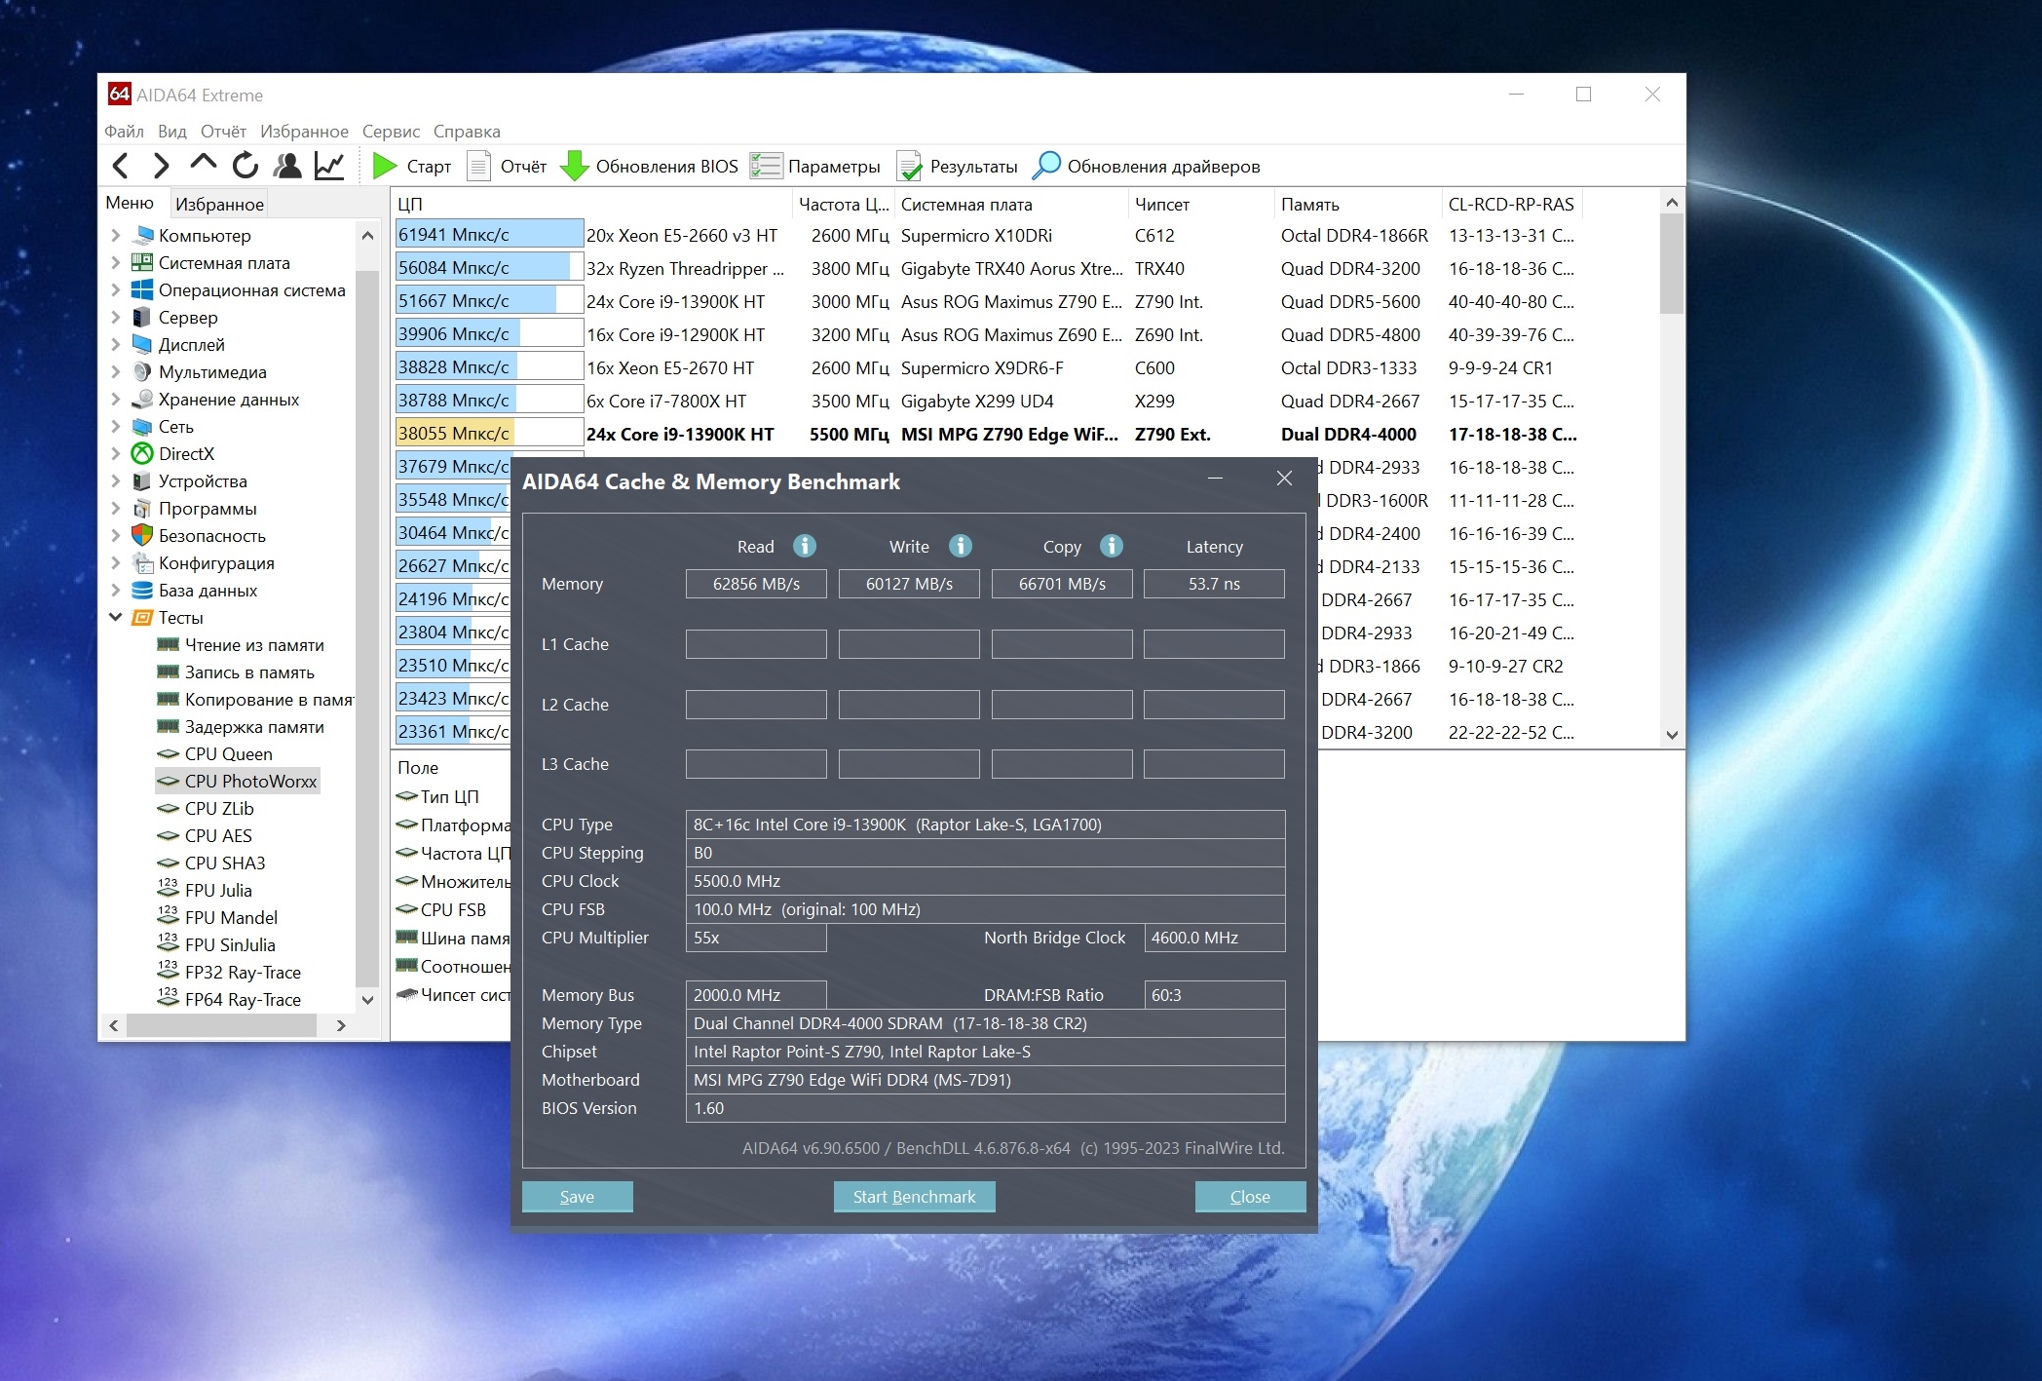Click the user profile toolbar icon
This screenshot has width=2042, height=1381.
(x=287, y=166)
